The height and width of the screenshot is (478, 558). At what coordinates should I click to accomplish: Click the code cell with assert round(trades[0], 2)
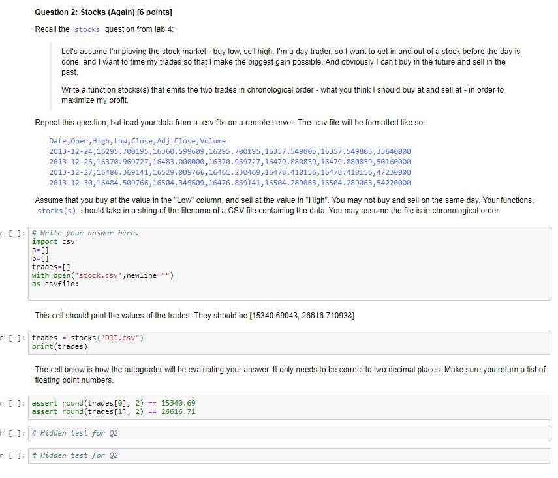tap(290, 408)
